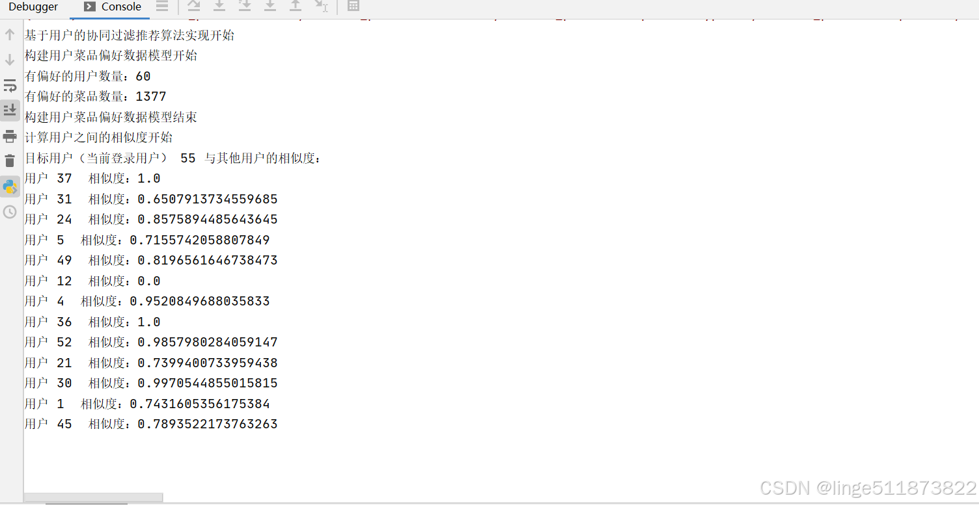979x505 pixels.
Task: Click the row for 用户 31 similarity 0.6507913734559685
Action: [151, 199]
